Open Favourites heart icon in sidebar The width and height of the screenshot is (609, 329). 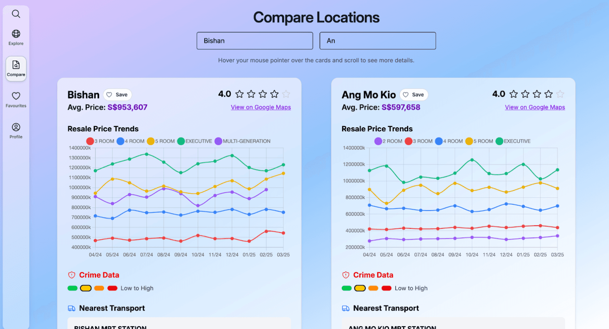(x=16, y=96)
